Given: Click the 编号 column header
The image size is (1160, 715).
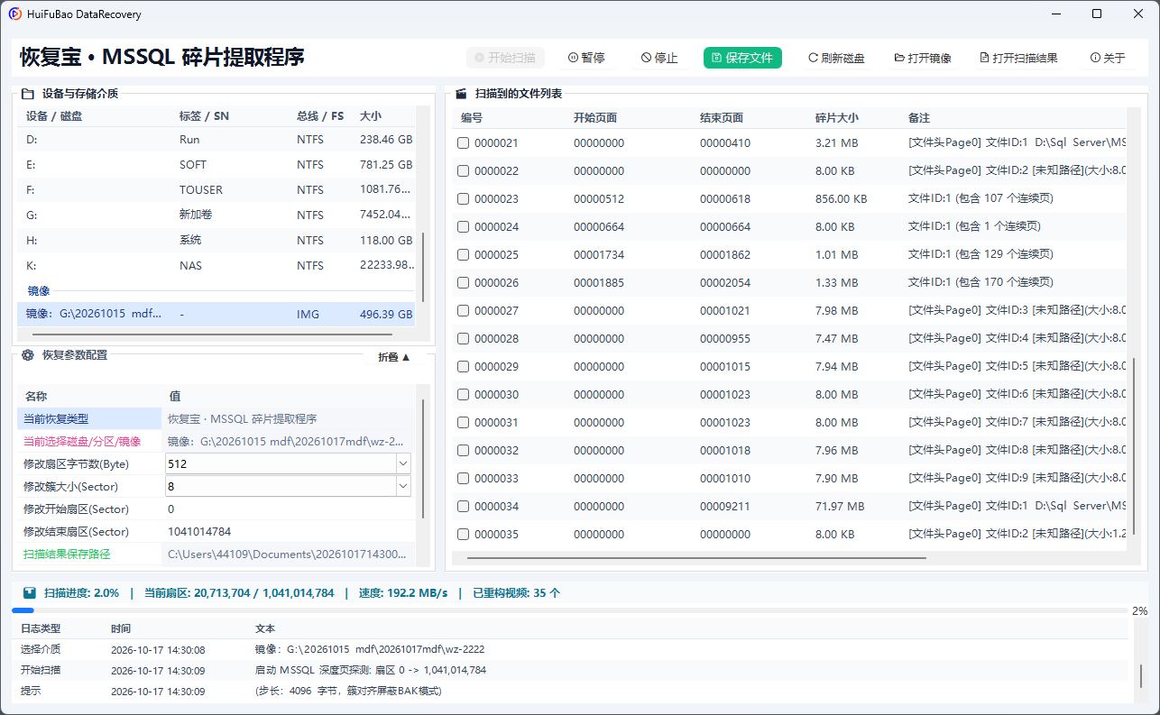Looking at the screenshot, I should [472, 118].
